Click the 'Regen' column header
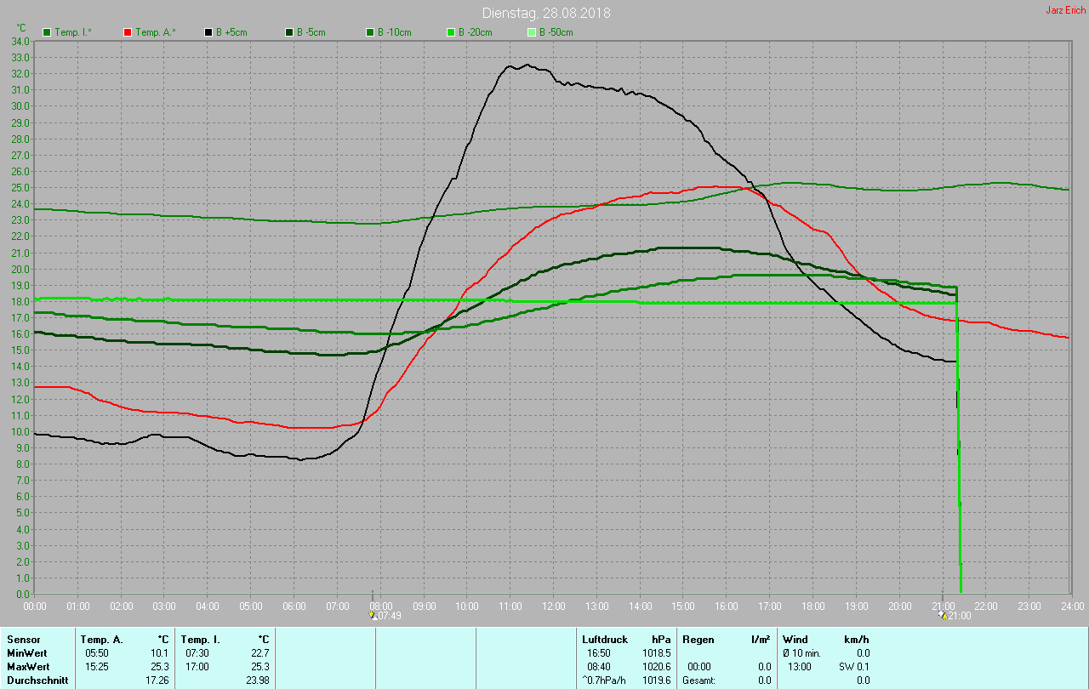 point(698,639)
